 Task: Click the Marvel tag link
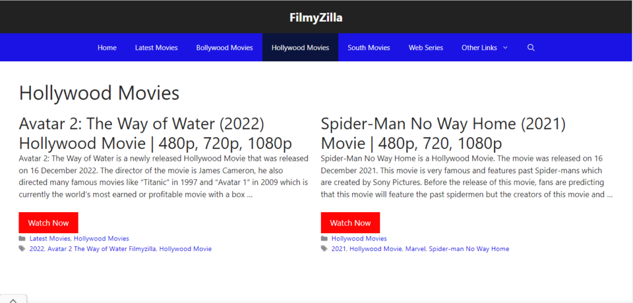tap(415, 249)
